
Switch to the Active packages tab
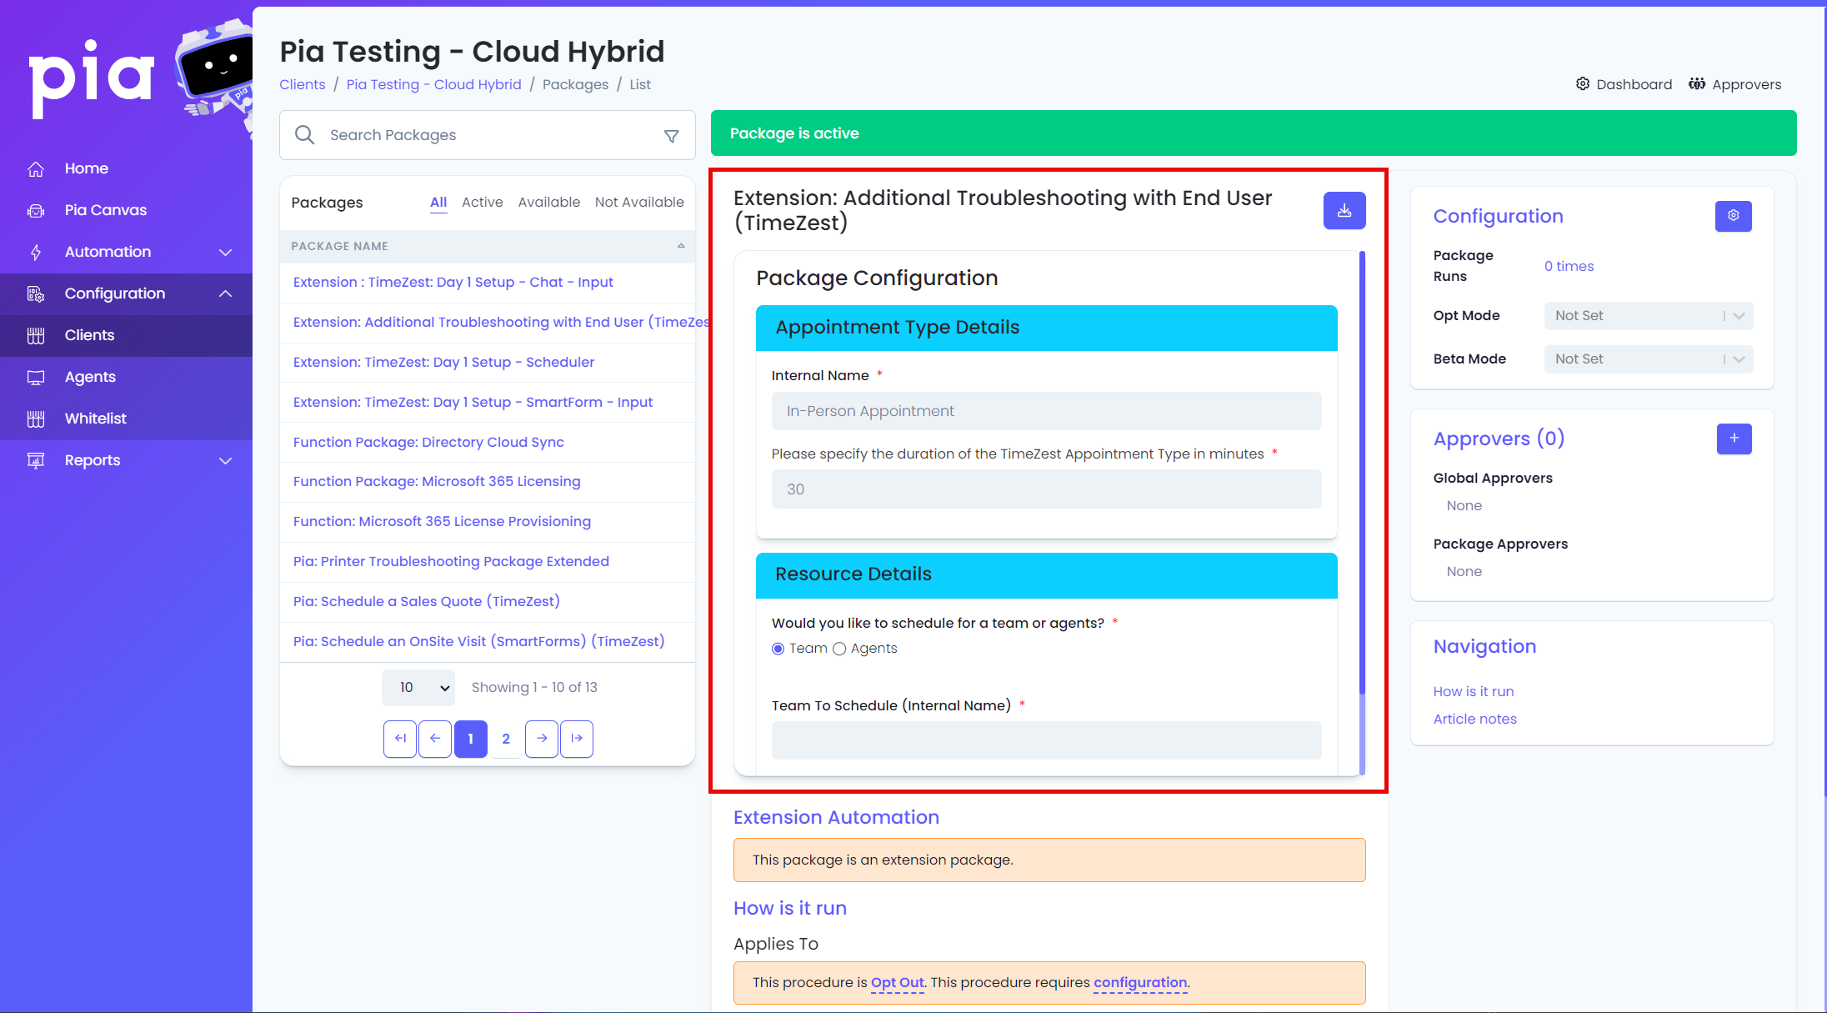pyautogui.click(x=483, y=202)
